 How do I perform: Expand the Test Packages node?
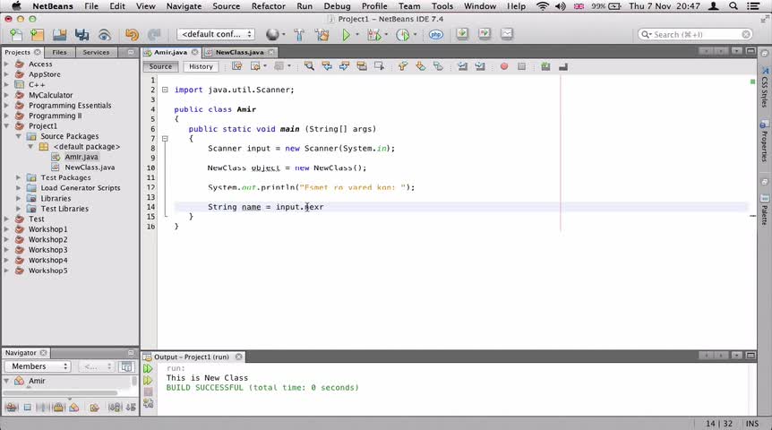(18, 177)
